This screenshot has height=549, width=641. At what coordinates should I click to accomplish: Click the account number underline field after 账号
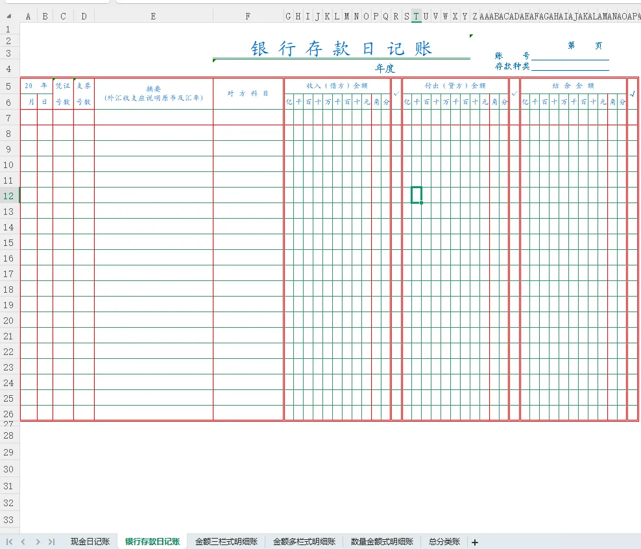tap(570, 56)
